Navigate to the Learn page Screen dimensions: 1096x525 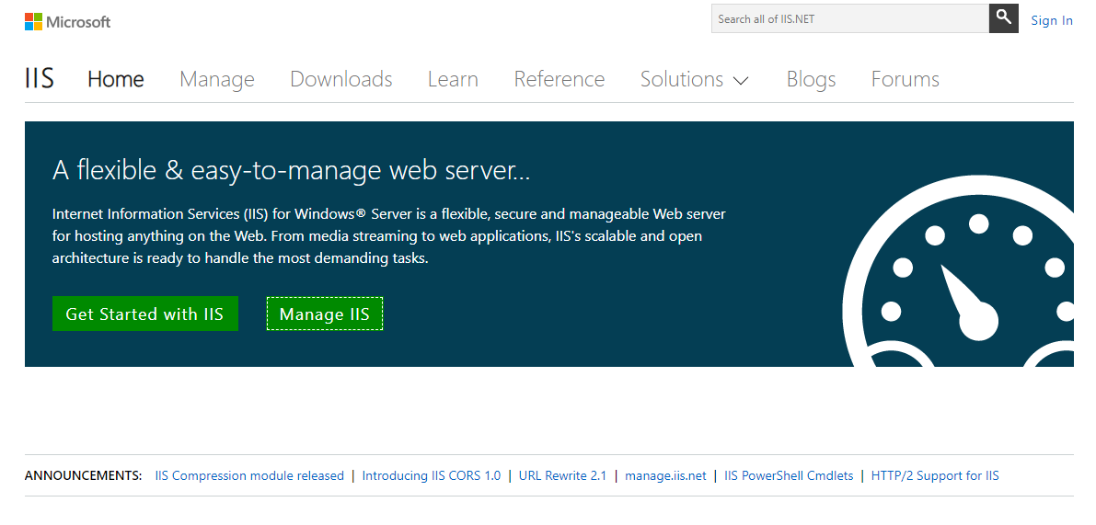[453, 80]
